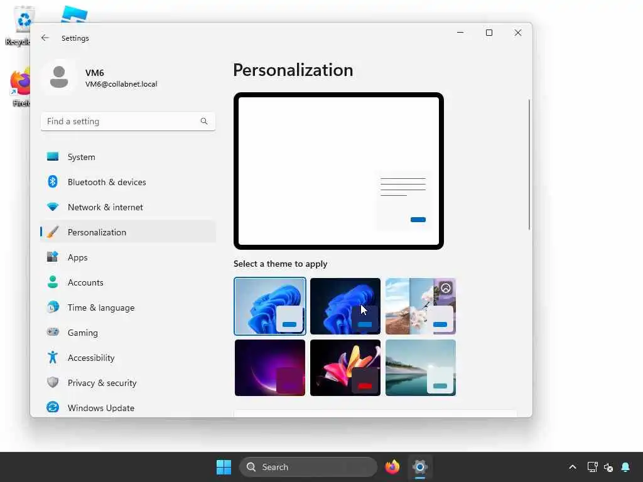Show hidden icons tray chevron
This screenshot has height=482, width=643.
coord(573,467)
